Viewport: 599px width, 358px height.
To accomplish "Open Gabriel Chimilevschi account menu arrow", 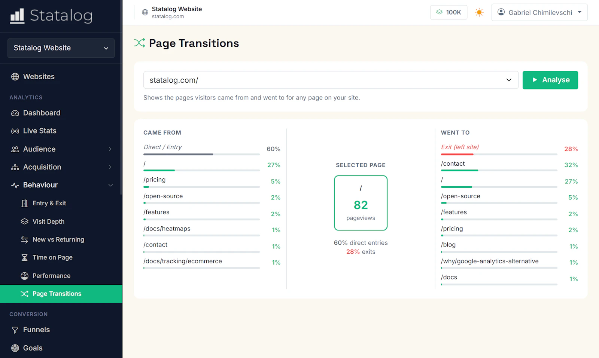I will tap(580, 12).
